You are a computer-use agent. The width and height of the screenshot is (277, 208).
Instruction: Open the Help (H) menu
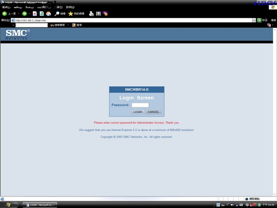coord(70,7)
